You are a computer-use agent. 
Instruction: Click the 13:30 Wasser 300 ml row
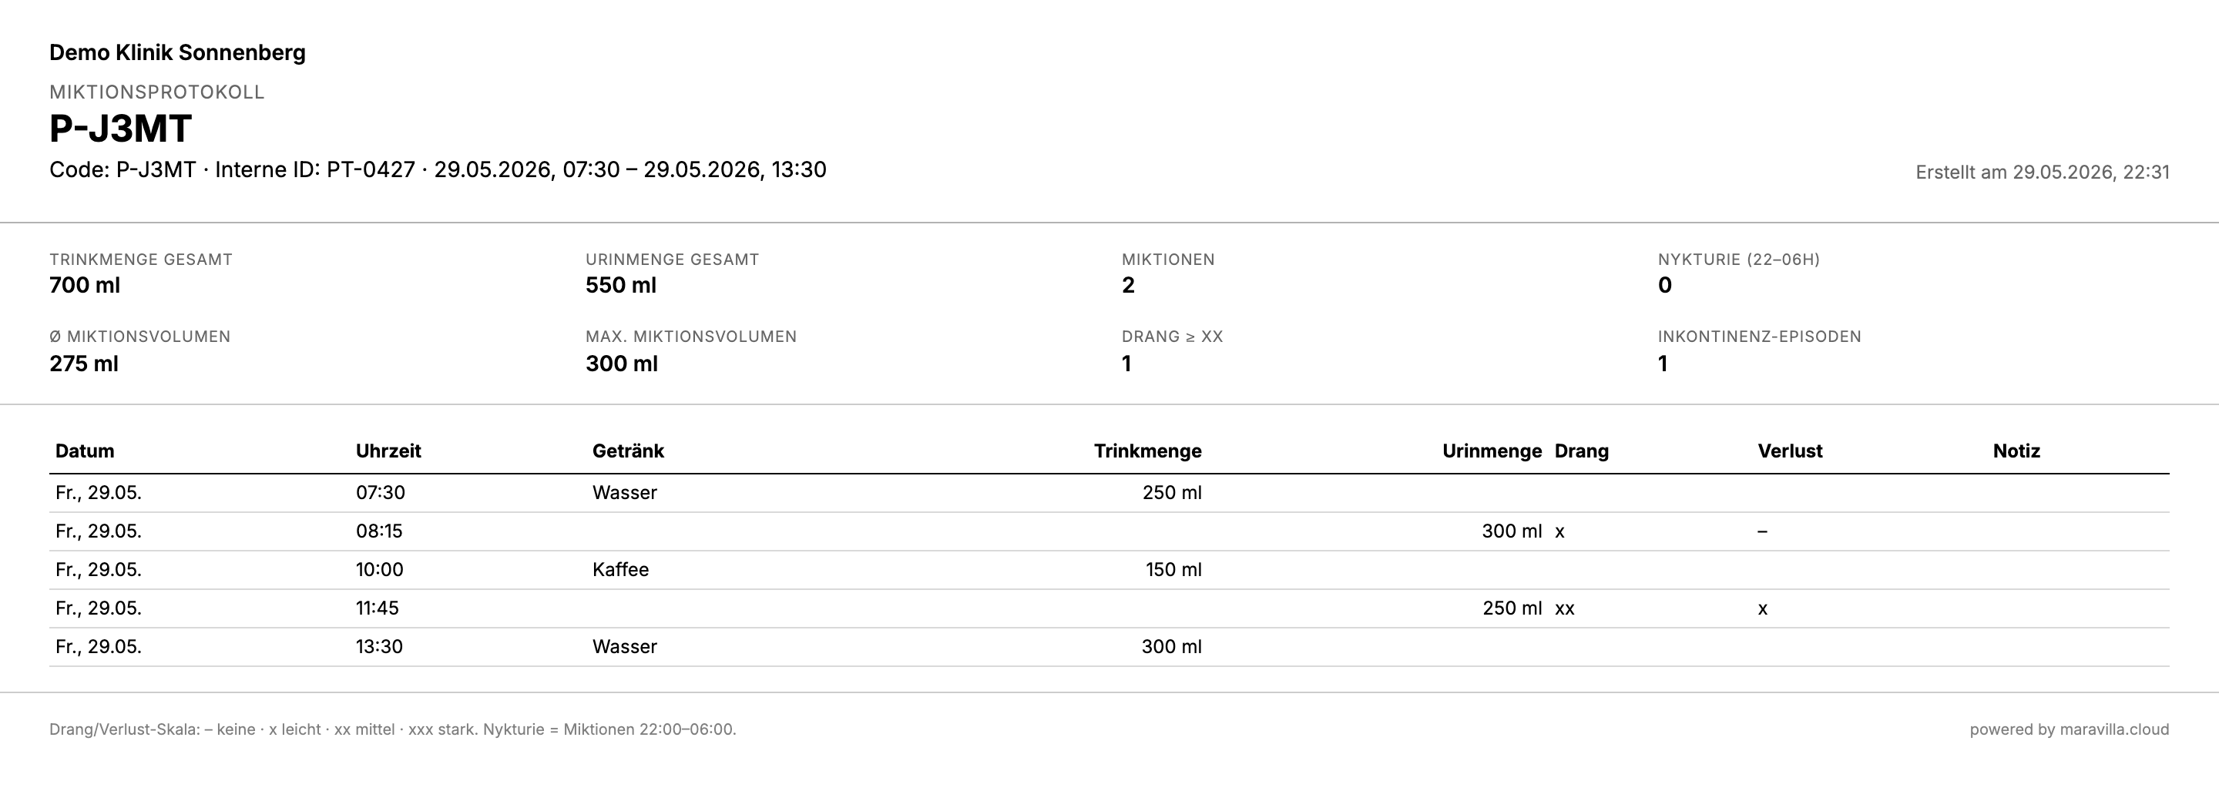tap(1109, 647)
